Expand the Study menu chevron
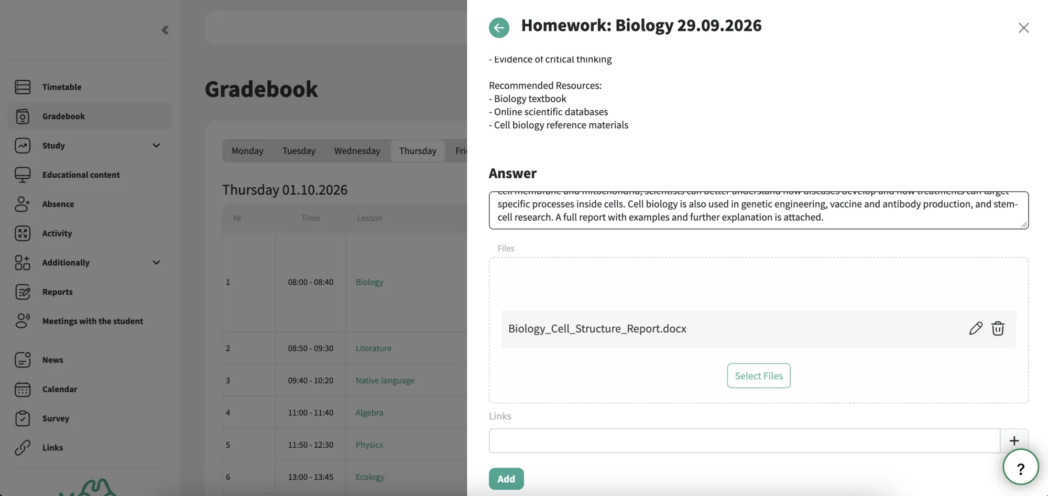 (156, 146)
